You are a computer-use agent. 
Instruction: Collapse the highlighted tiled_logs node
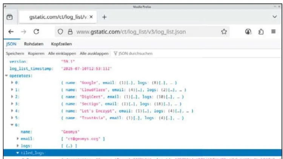click(17, 153)
